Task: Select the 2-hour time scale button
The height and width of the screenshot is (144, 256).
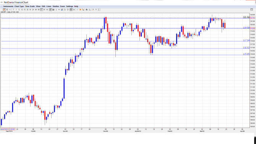Action: click(33, 10)
